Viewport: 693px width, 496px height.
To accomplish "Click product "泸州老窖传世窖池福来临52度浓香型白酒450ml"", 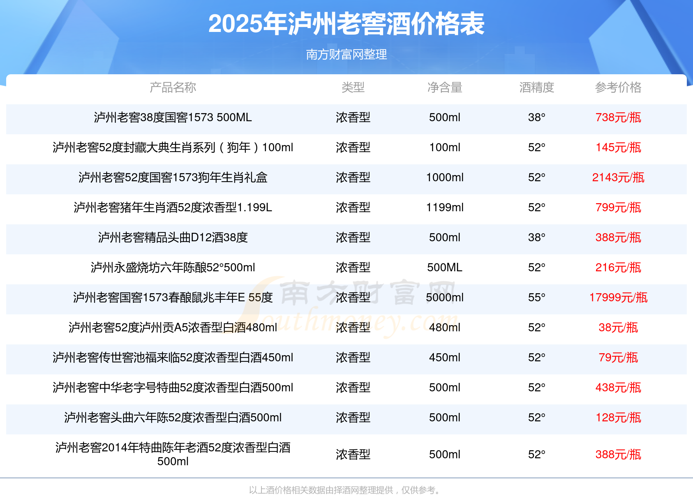I will [173, 357].
